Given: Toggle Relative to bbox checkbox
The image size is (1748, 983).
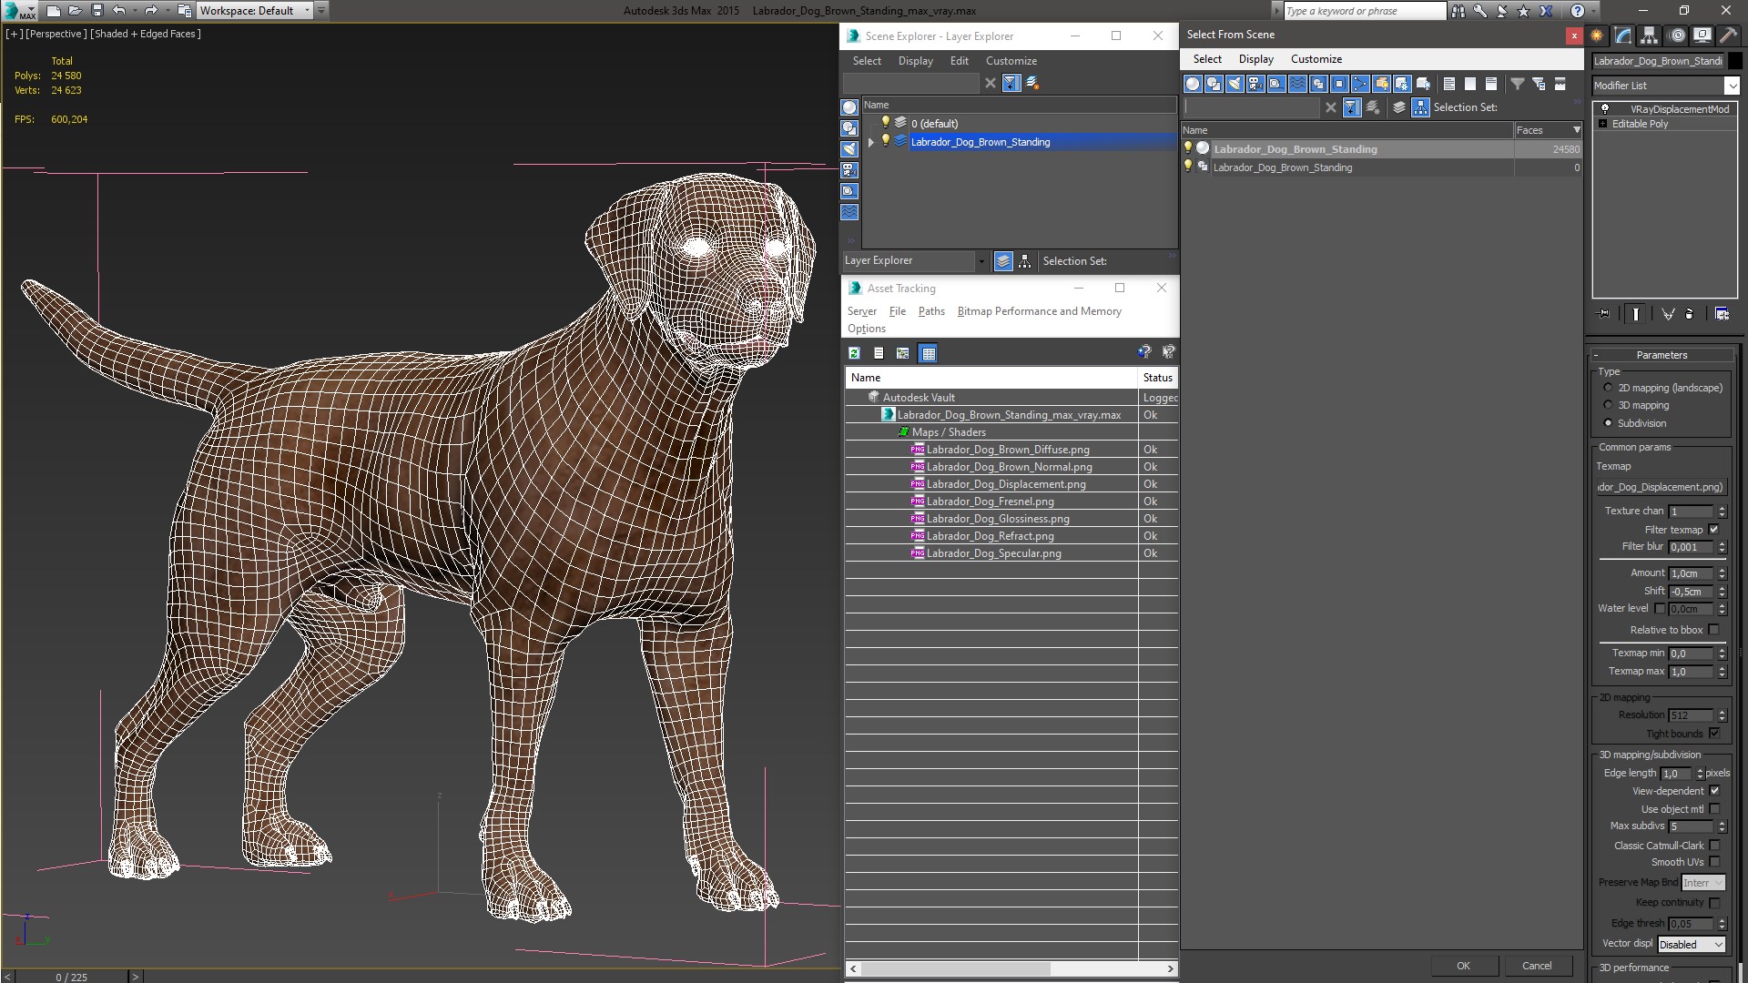Looking at the screenshot, I should coord(1714,630).
